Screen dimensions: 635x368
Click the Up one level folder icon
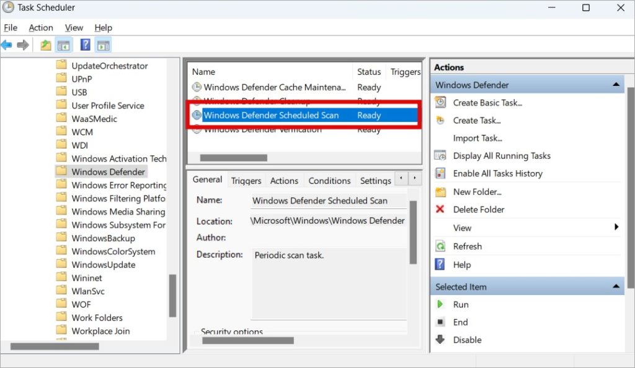click(46, 45)
